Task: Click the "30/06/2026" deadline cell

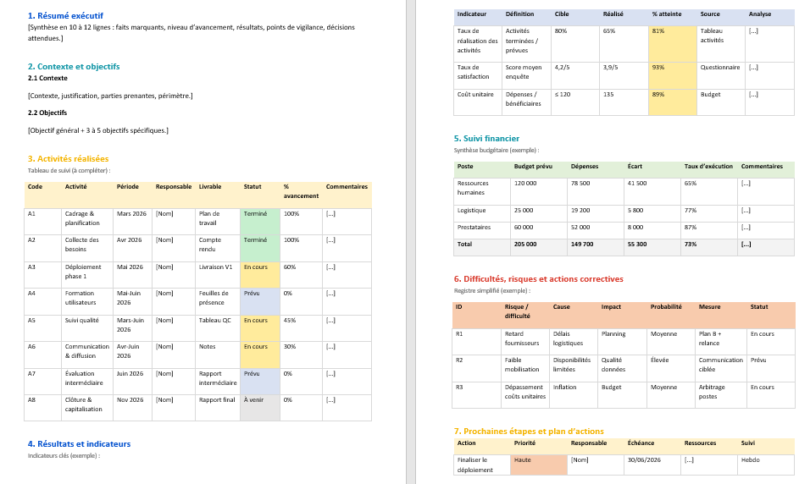Action: (x=644, y=460)
